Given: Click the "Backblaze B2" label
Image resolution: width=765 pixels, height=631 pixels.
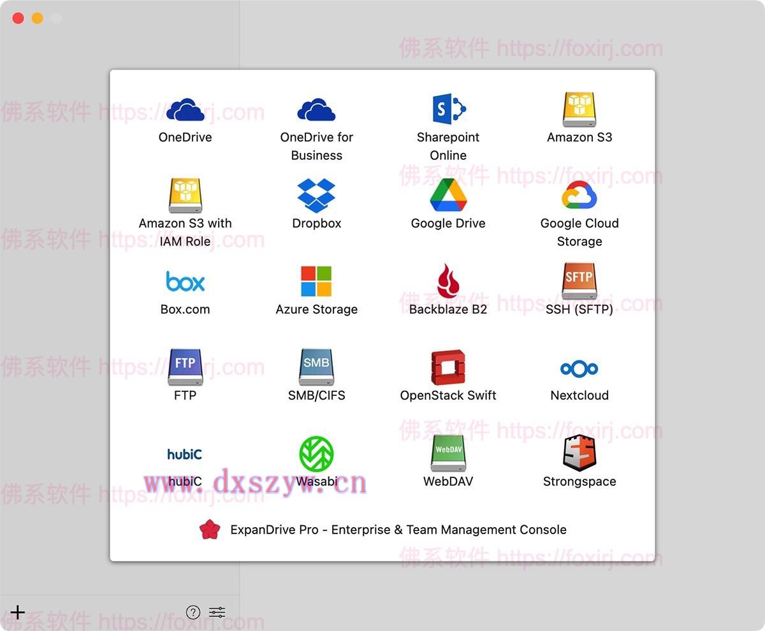Looking at the screenshot, I should point(448,309).
